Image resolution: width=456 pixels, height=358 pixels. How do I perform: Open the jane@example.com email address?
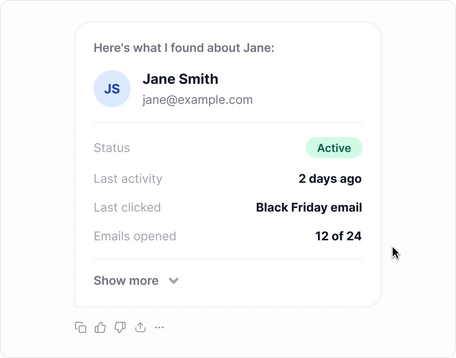click(198, 100)
